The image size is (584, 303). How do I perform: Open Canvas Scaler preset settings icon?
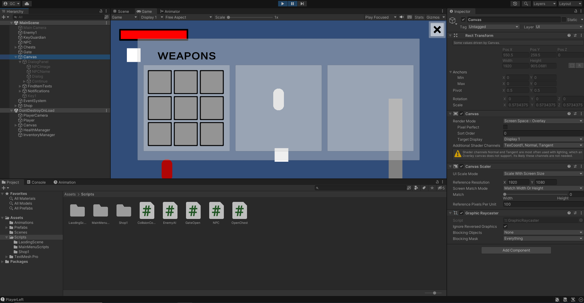click(x=575, y=166)
